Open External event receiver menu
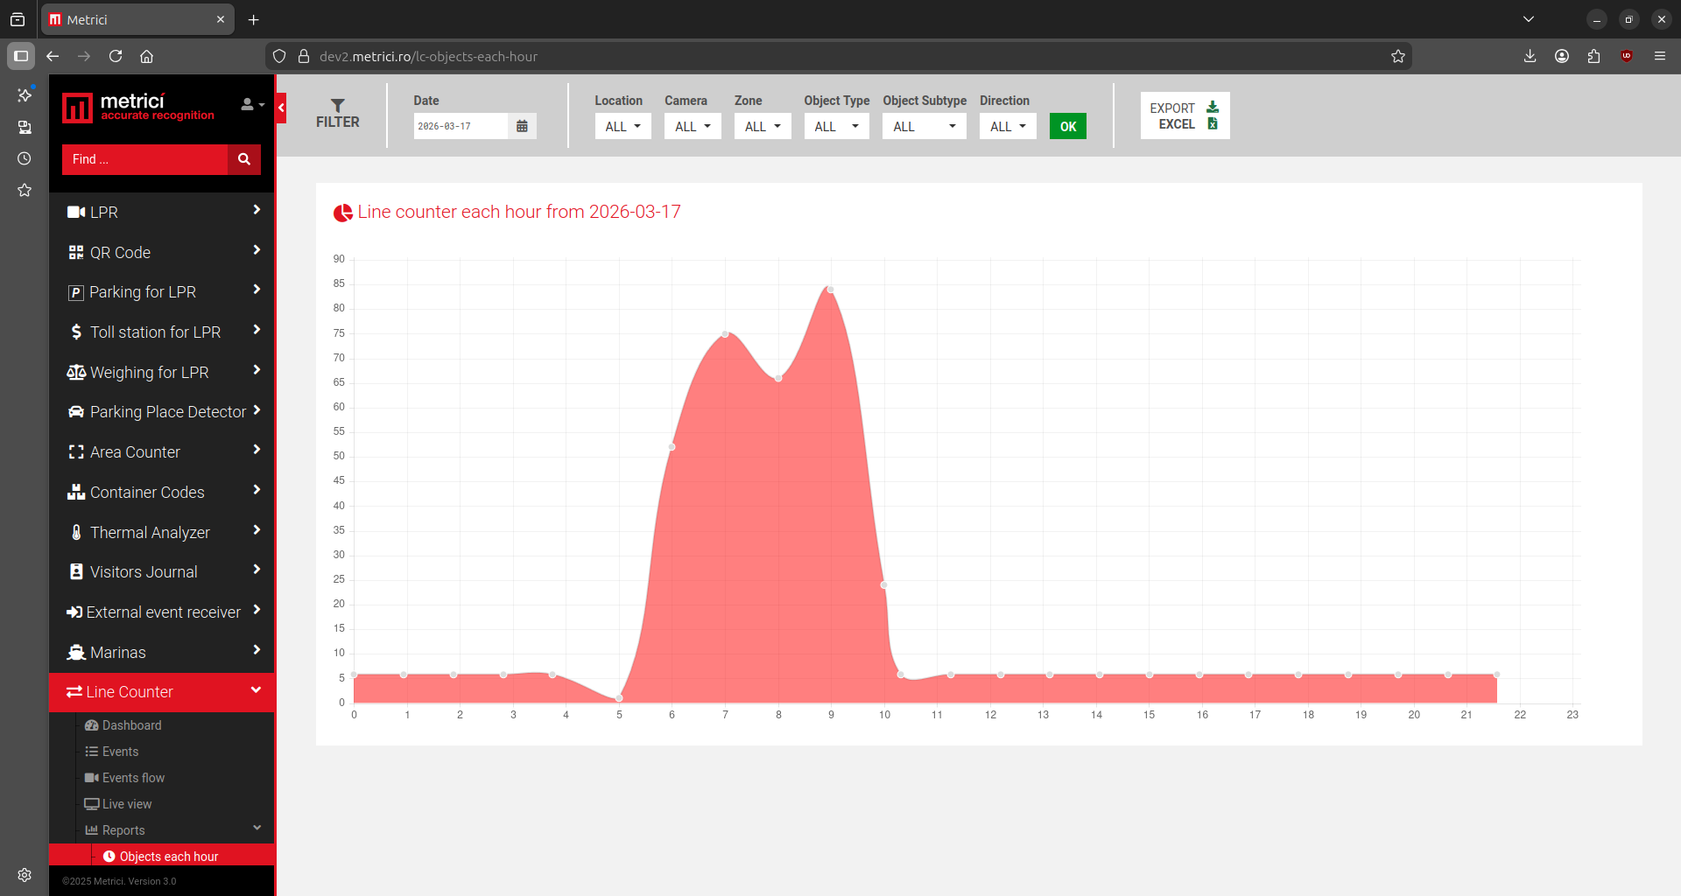This screenshot has height=896, width=1681. (x=163, y=612)
